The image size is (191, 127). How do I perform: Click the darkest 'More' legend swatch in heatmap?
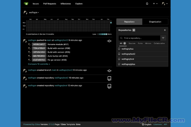click(x=106, y=34)
